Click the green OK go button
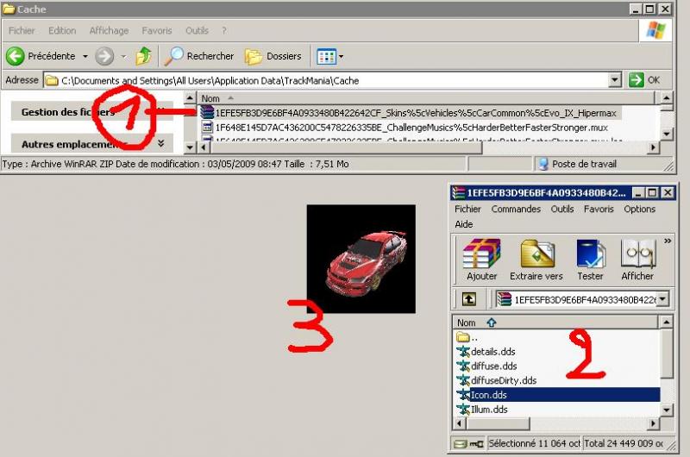The height and width of the screenshot is (457, 690). tap(644, 80)
